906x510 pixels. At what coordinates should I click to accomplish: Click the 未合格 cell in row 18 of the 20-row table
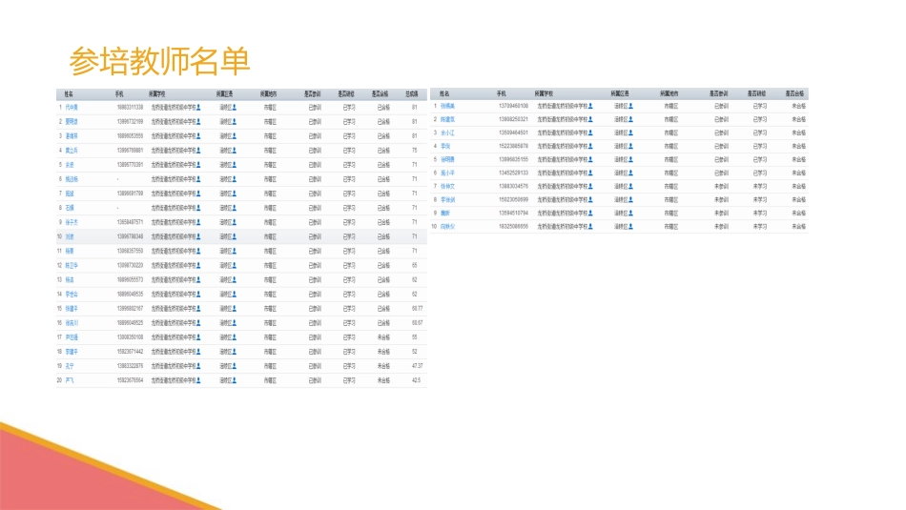[x=383, y=352]
